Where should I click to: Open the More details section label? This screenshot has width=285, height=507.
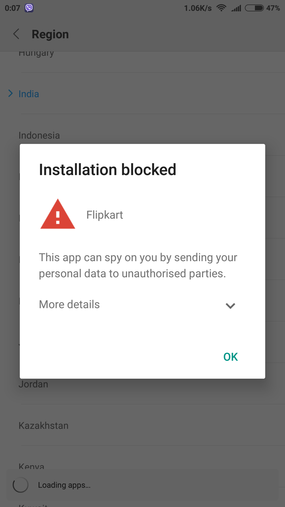click(69, 304)
